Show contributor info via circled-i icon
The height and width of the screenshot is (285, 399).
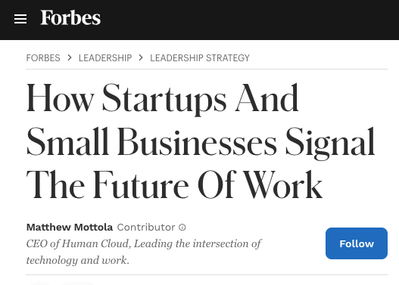pyautogui.click(x=182, y=228)
